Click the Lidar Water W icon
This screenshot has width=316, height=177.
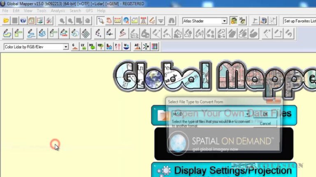126,47
